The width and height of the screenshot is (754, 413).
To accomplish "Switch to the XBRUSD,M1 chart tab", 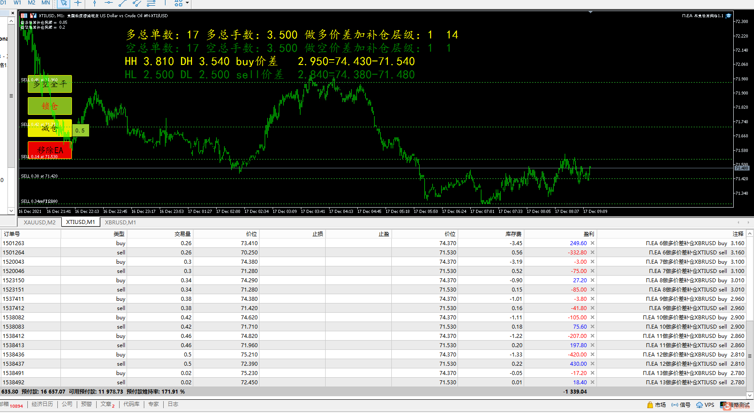I will tap(120, 222).
